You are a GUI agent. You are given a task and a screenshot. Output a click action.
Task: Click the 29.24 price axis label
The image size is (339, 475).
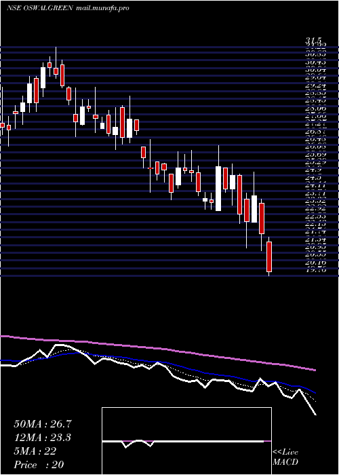pyautogui.click(x=315, y=85)
